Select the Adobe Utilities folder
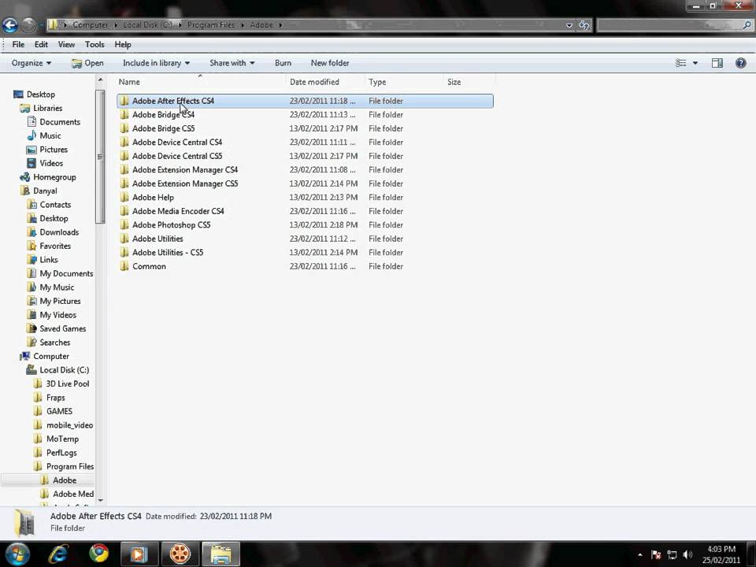Viewport: 756px width, 567px height. pos(157,239)
